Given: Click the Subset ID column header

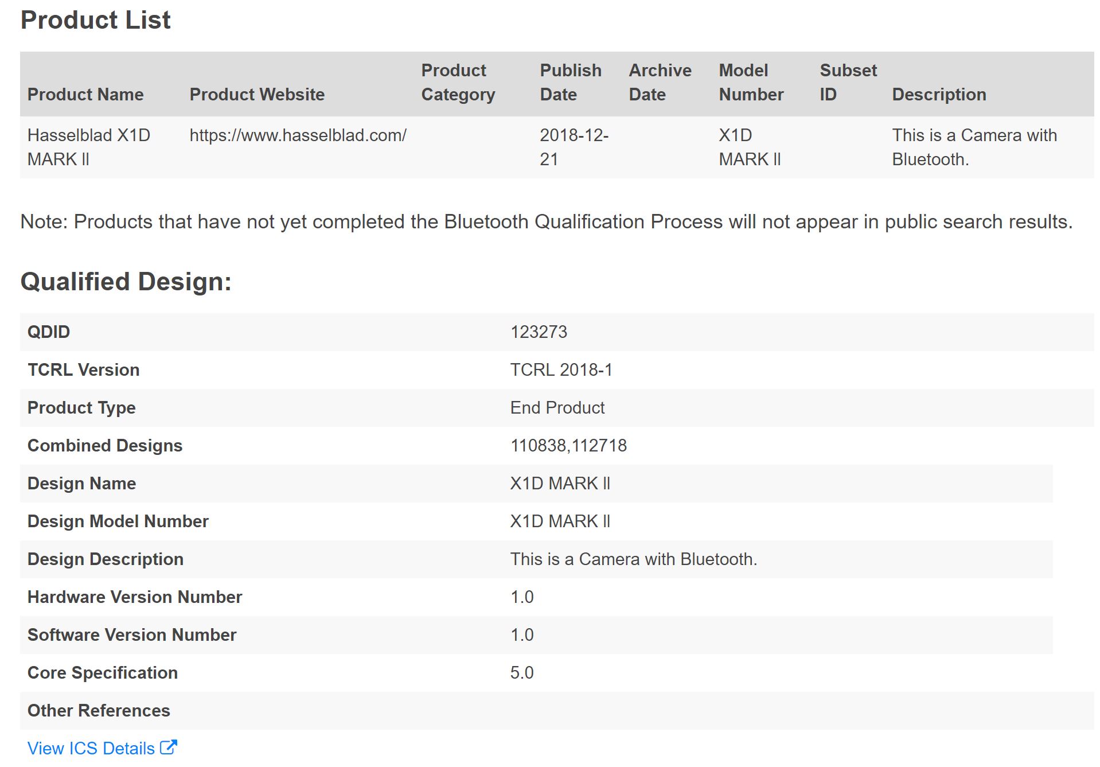Looking at the screenshot, I should (x=848, y=82).
